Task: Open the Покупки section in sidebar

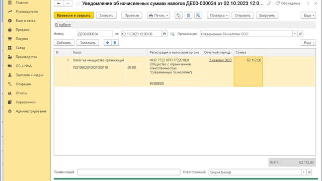Action: point(22,39)
